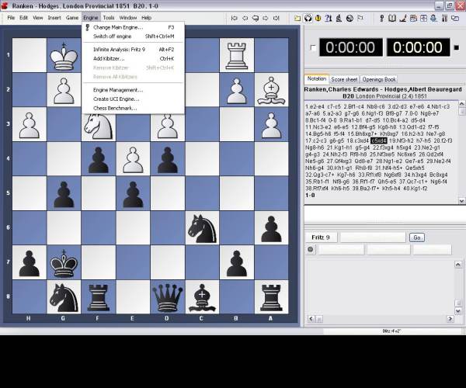
Task: Choose Change Main Engine menu entry
Action: click(133, 27)
